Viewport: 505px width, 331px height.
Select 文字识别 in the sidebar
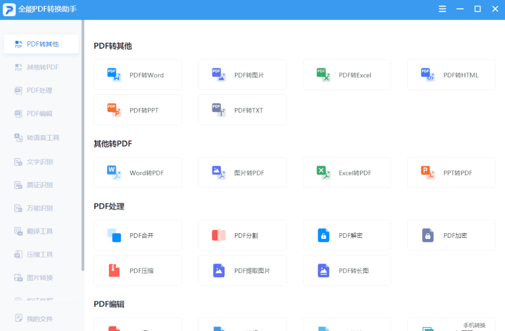41,162
